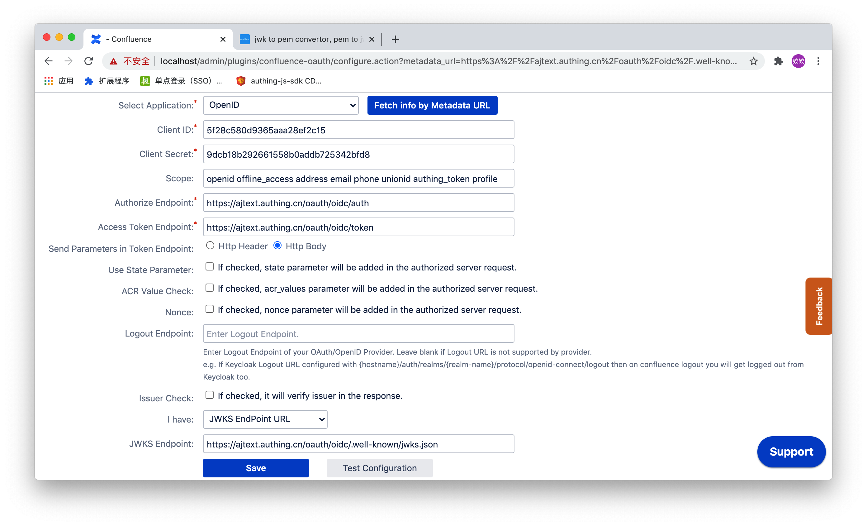Open the 'I have' JWKS EndPoint URL dropdown
This screenshot has width=867, height=526.
(265, 419)
